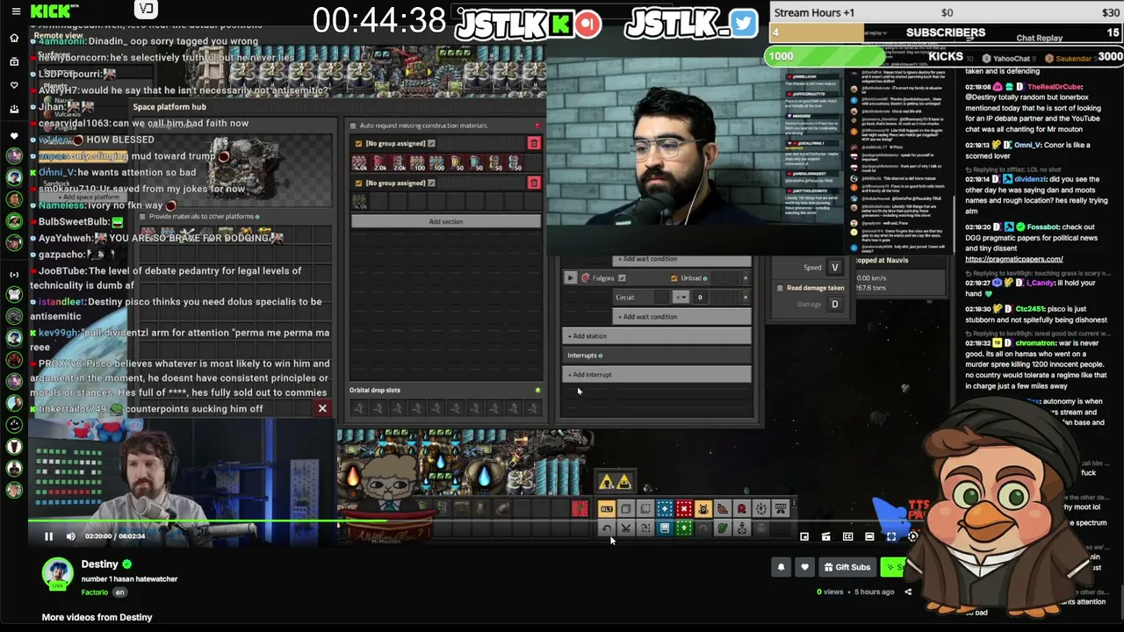The width and height of the screenshot is (1124, 632).
Task: Click the red item in the quickbar
Action: [x=580, y=508]
